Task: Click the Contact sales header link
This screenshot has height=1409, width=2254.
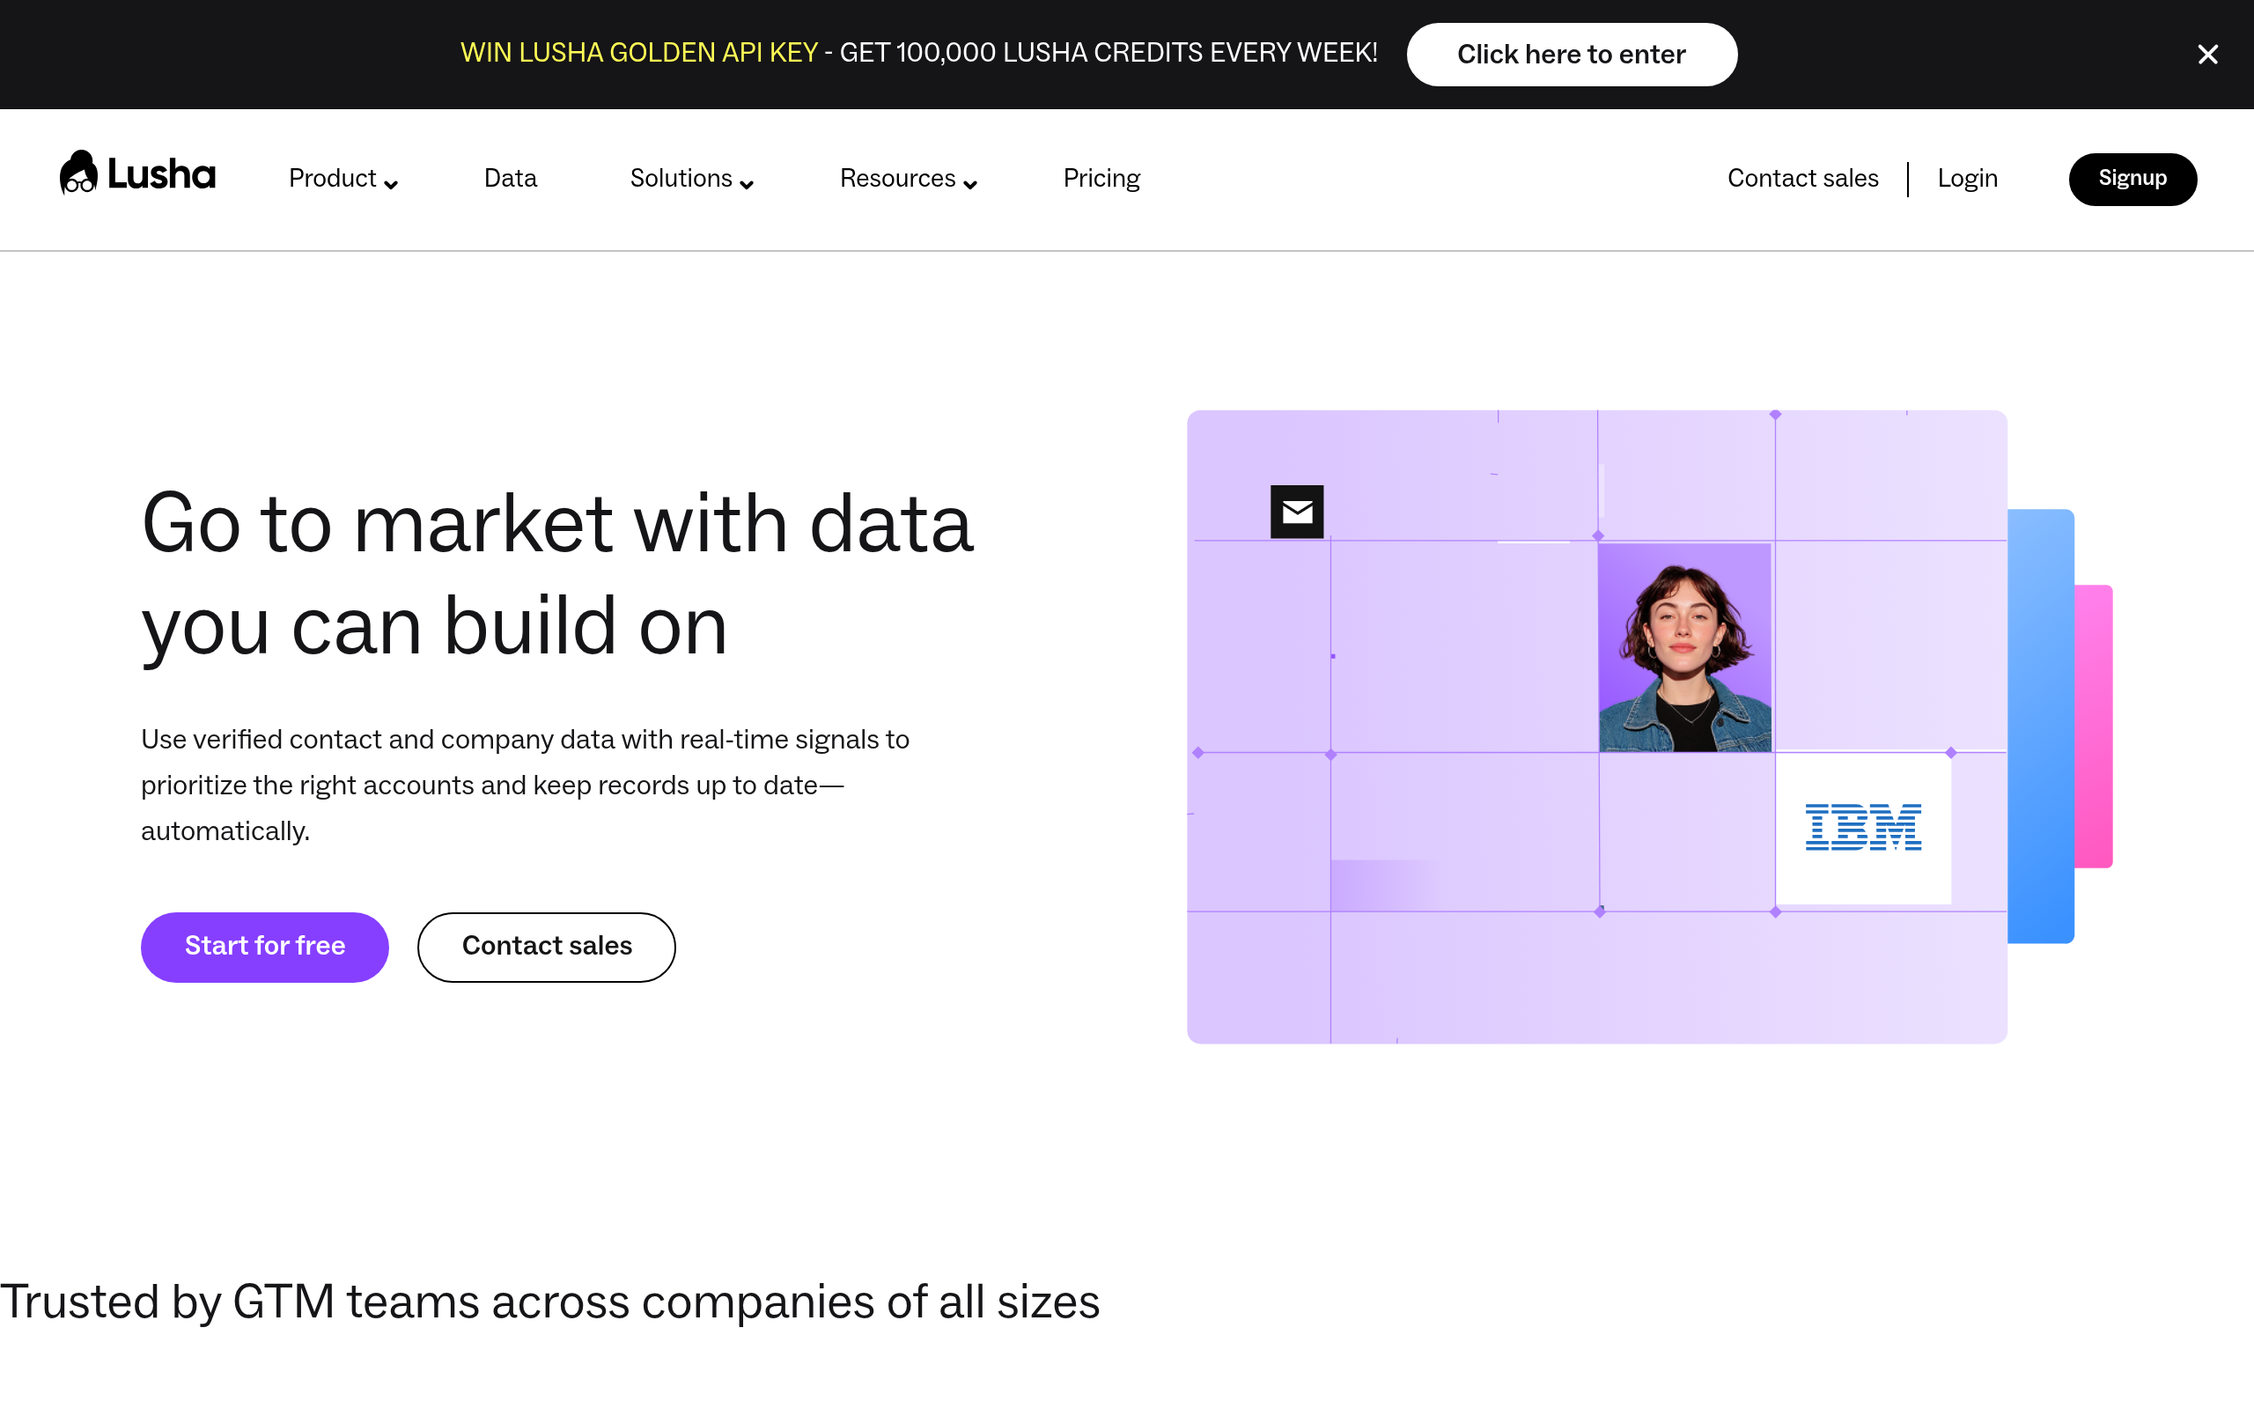Action: point(1802,179)
